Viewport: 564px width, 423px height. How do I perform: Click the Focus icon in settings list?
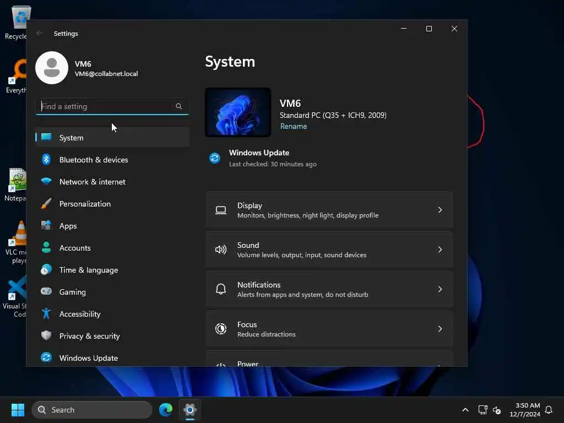pyautogui.click(x=221, y=329)
